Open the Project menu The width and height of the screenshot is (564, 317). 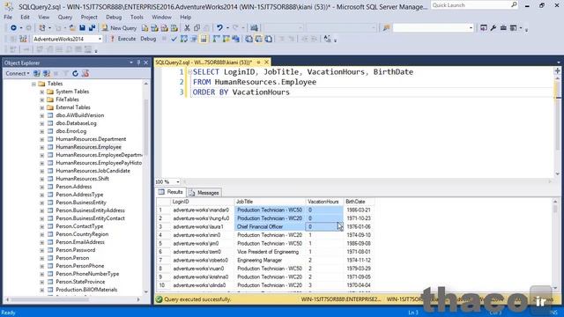(x=89, y=17)
